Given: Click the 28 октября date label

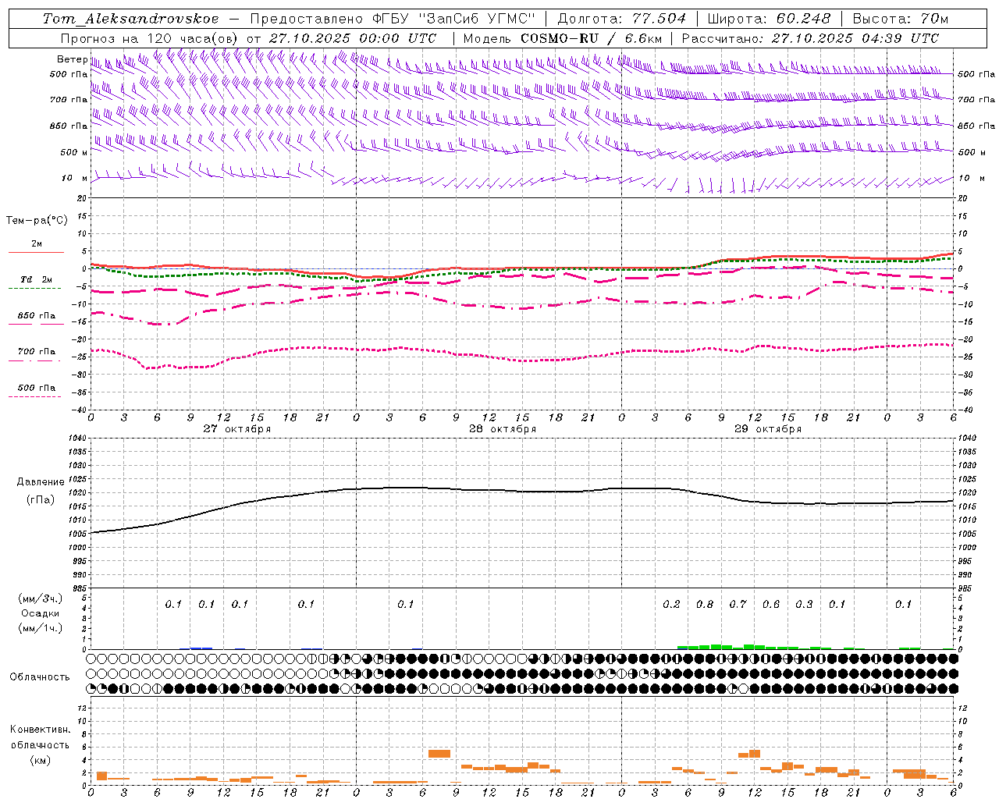Looking at the screenshot, I should point(503,429).
